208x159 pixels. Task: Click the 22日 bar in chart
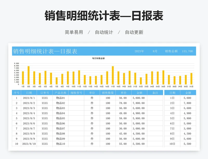pyautogui.click(x=141, y=81)
